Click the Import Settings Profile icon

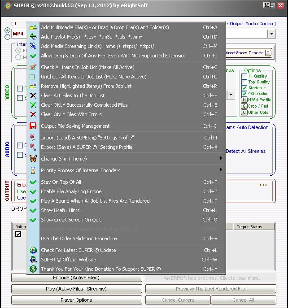tap(33, 138)
